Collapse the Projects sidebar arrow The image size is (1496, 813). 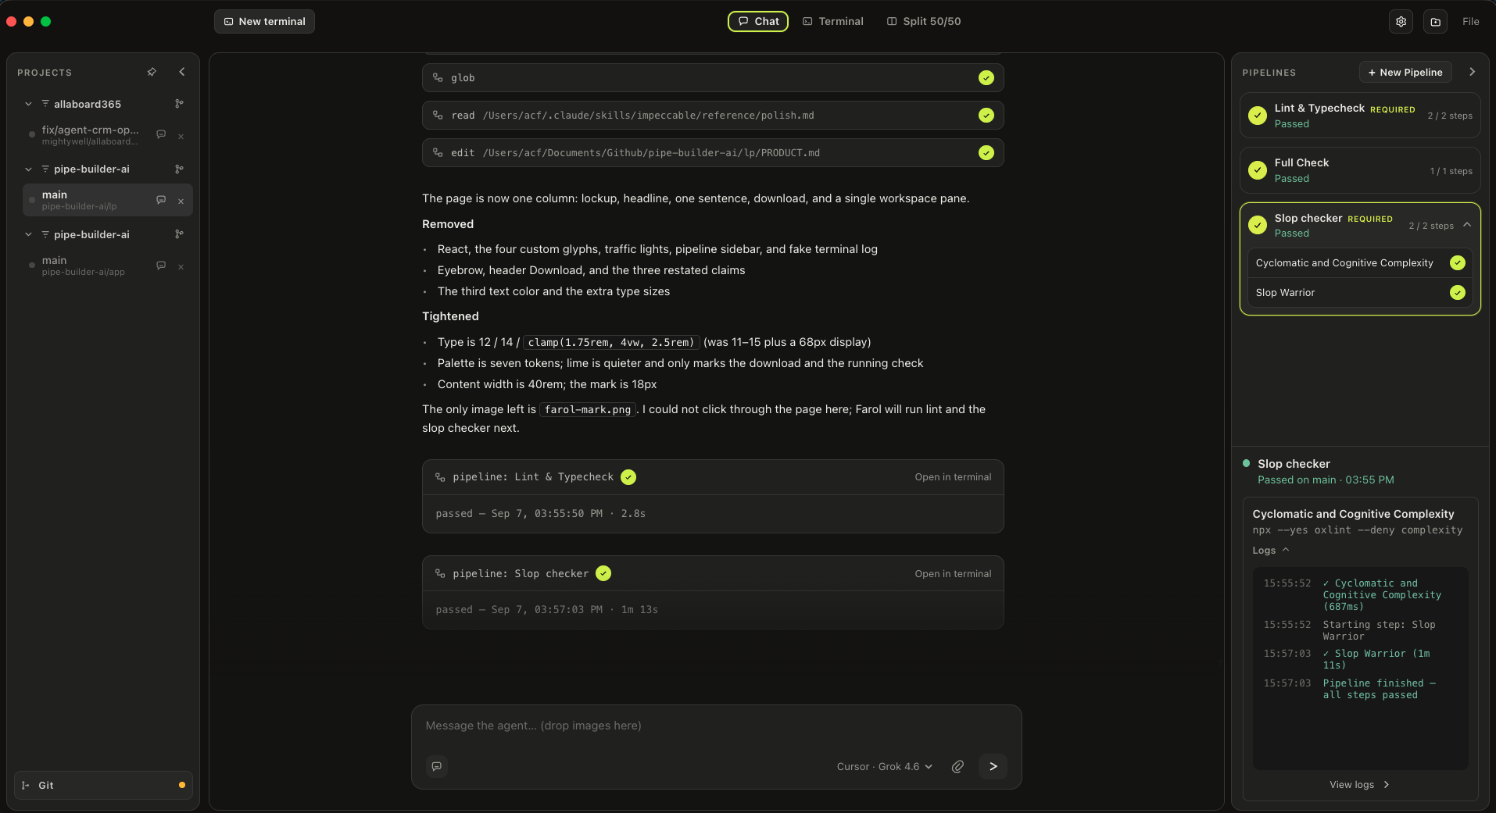pyautogui.click(x=182, y=72)
